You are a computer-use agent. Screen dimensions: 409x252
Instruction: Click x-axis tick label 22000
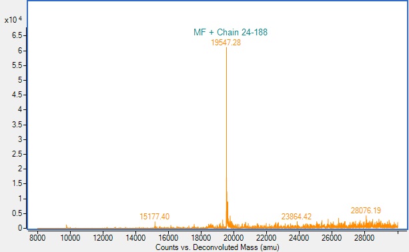(266, 238)
